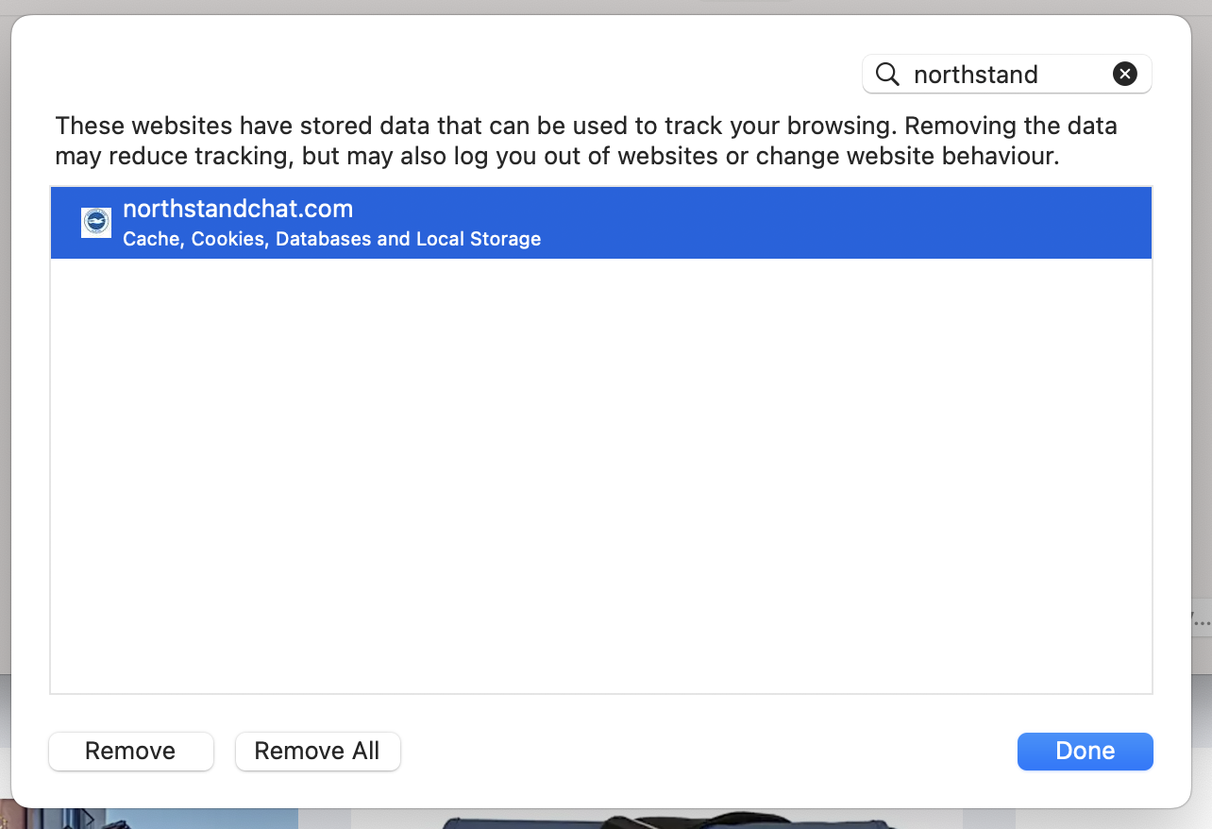The image size is (1212, 829).
Task: Clear the northstand search with X icon
Action: (x=1124, y=74)
